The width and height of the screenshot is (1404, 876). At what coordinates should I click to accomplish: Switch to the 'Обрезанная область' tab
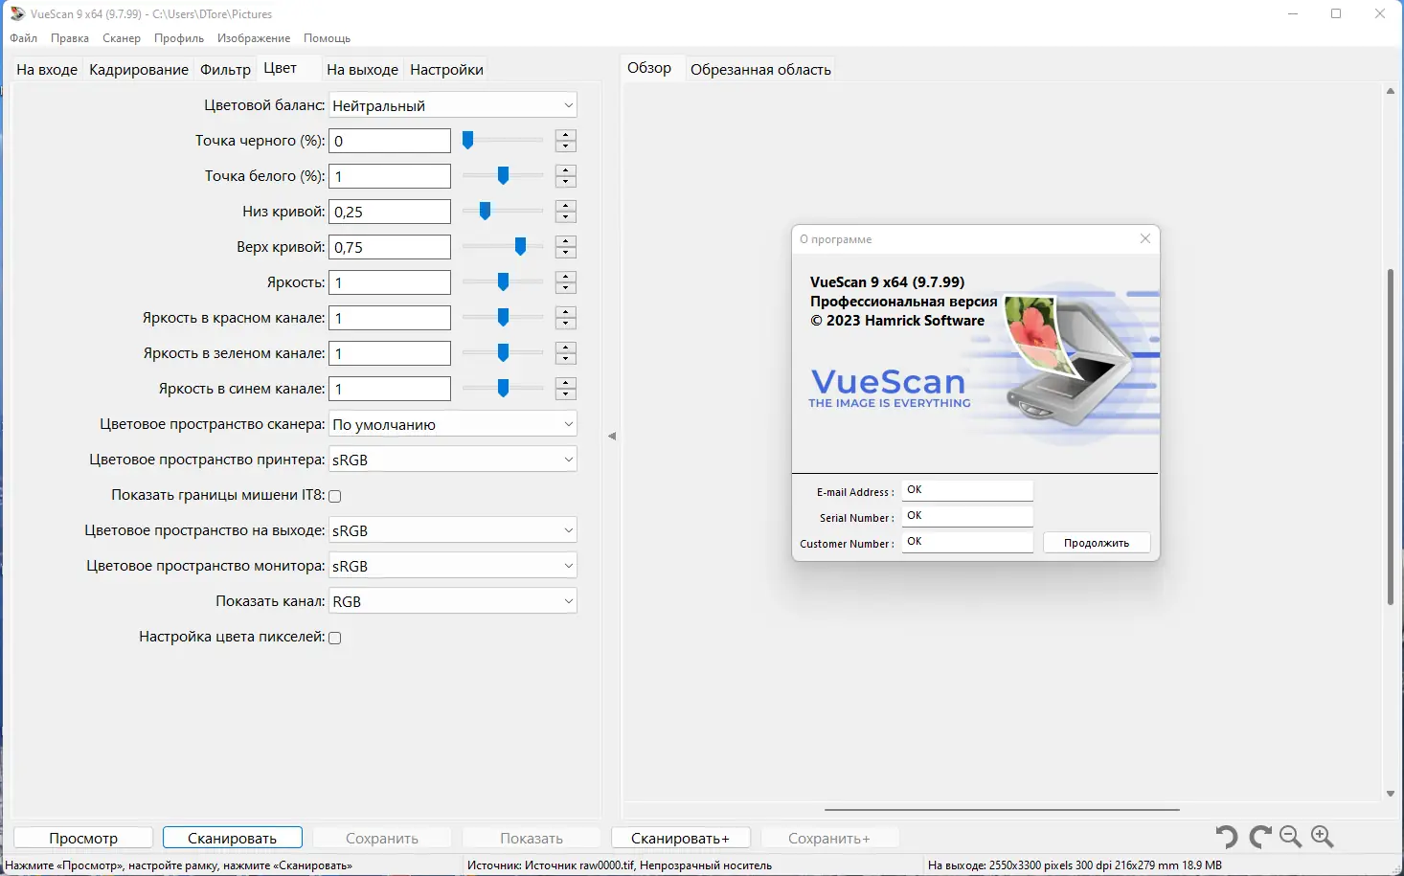(x=759, y=69)
